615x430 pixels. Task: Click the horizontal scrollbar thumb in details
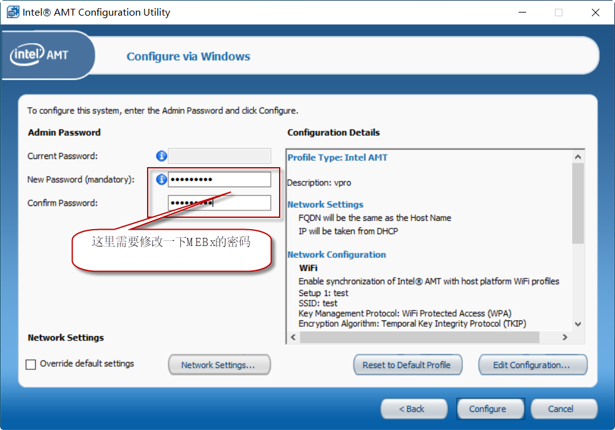(419, 337)
